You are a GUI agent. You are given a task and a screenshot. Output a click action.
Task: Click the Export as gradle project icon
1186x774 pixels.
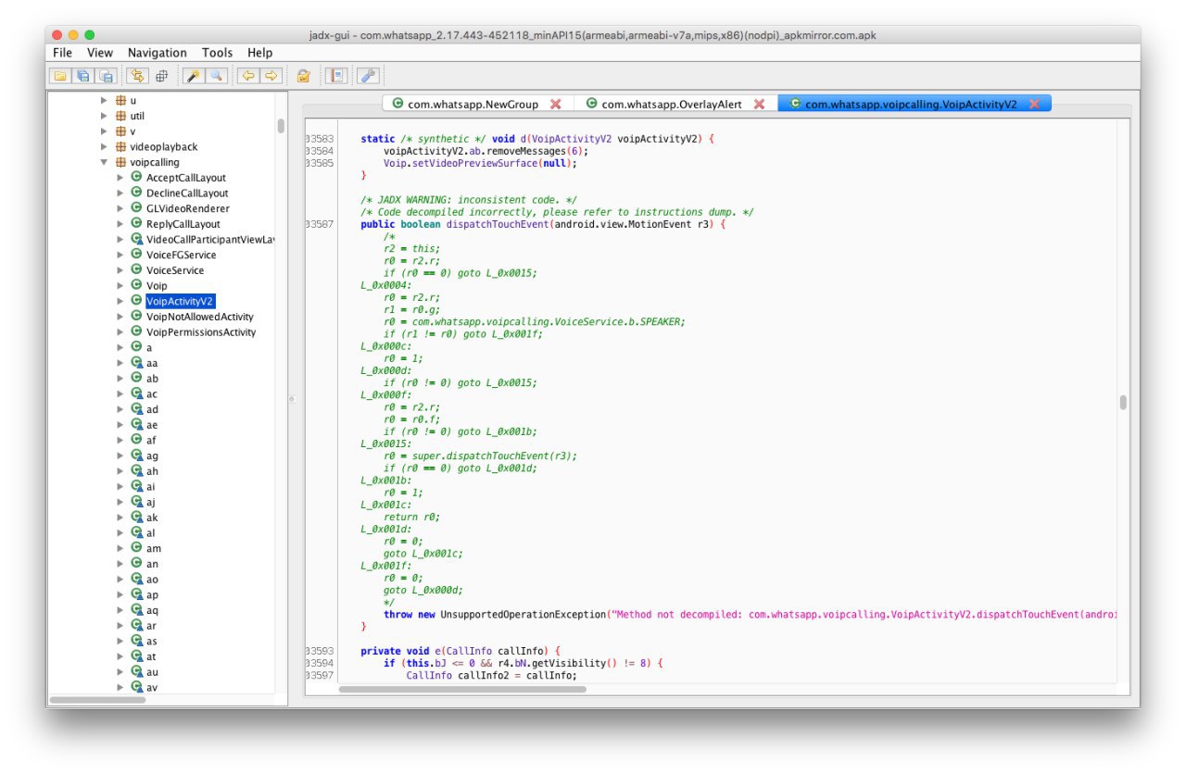(x=107, y=76)
